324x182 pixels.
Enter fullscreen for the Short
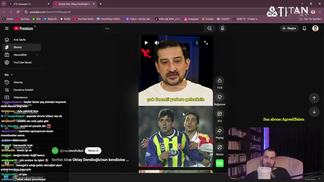coord(206,43)
